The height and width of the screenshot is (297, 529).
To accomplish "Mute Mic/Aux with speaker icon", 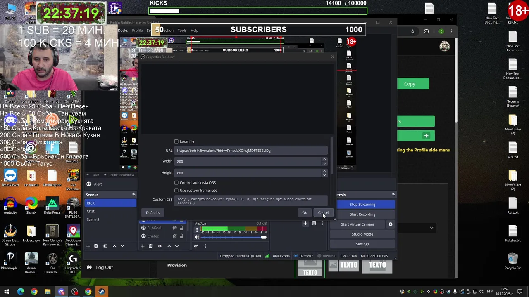I will point(197,237).
